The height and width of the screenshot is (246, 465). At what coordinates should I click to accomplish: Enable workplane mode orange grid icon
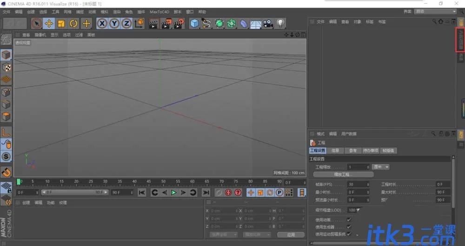[x=6, y=79]
